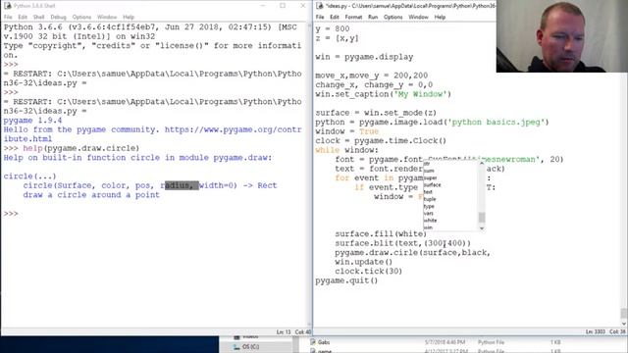Minimize the Python Shell window

(x=263, y=6)
